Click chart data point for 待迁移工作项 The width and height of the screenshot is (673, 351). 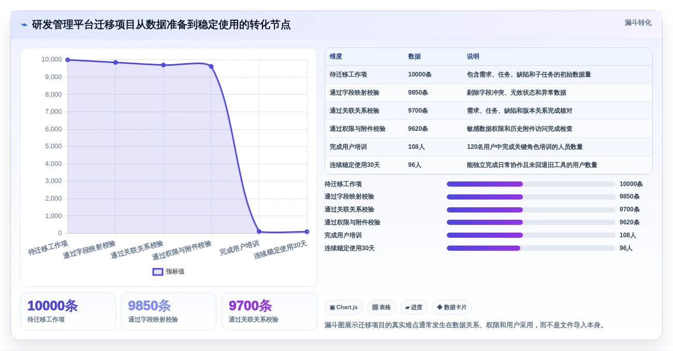point(68,60)
